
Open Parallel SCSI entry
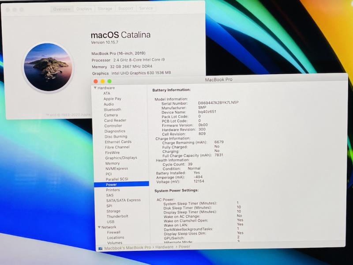tap(117, 179)
